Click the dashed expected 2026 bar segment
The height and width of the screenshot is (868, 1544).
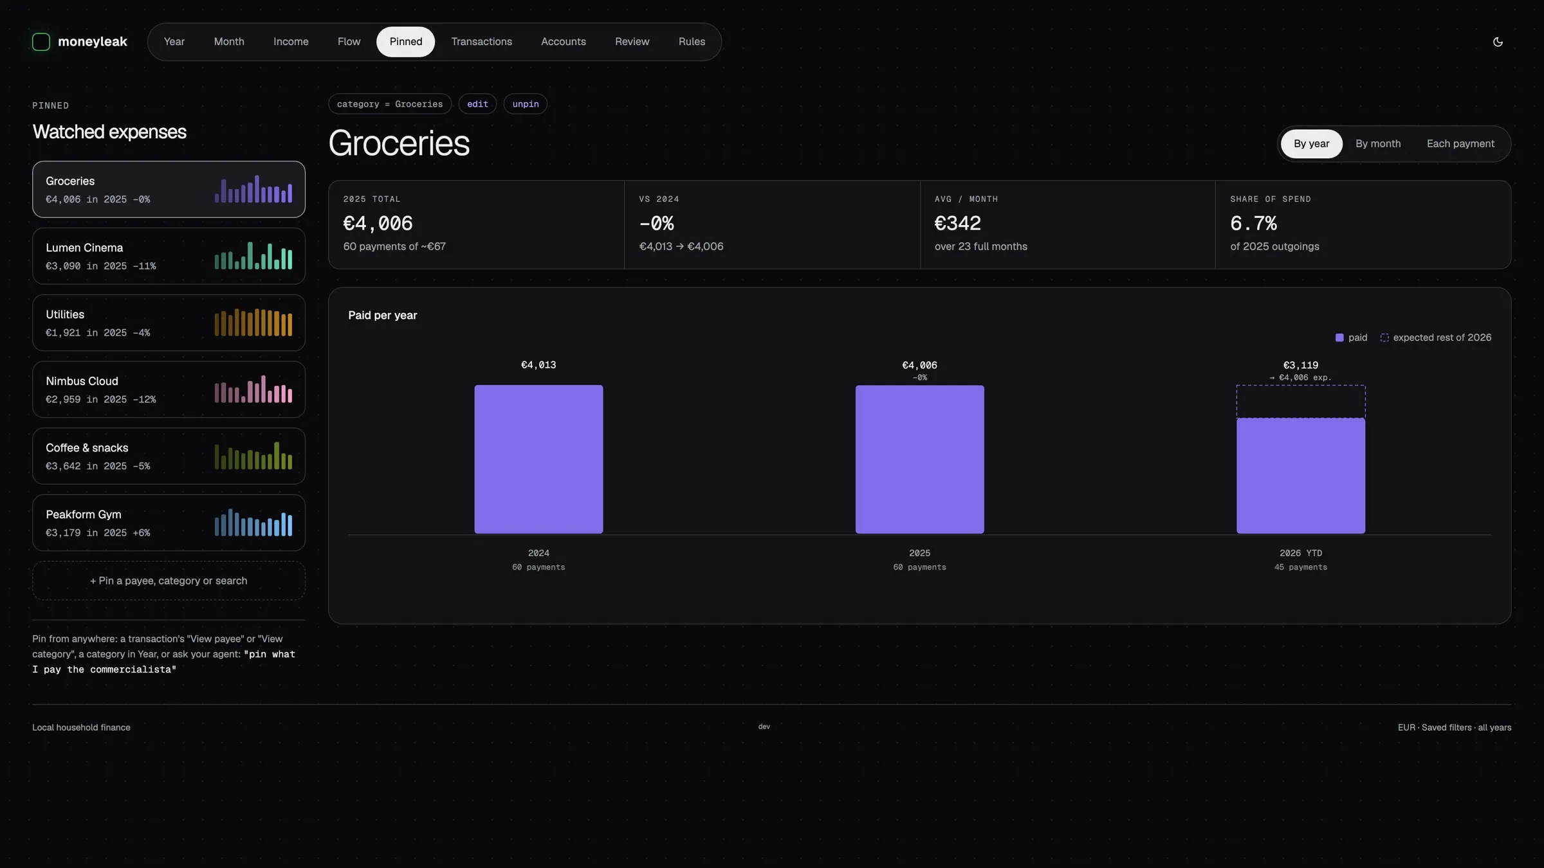(x=1301, y=402)
